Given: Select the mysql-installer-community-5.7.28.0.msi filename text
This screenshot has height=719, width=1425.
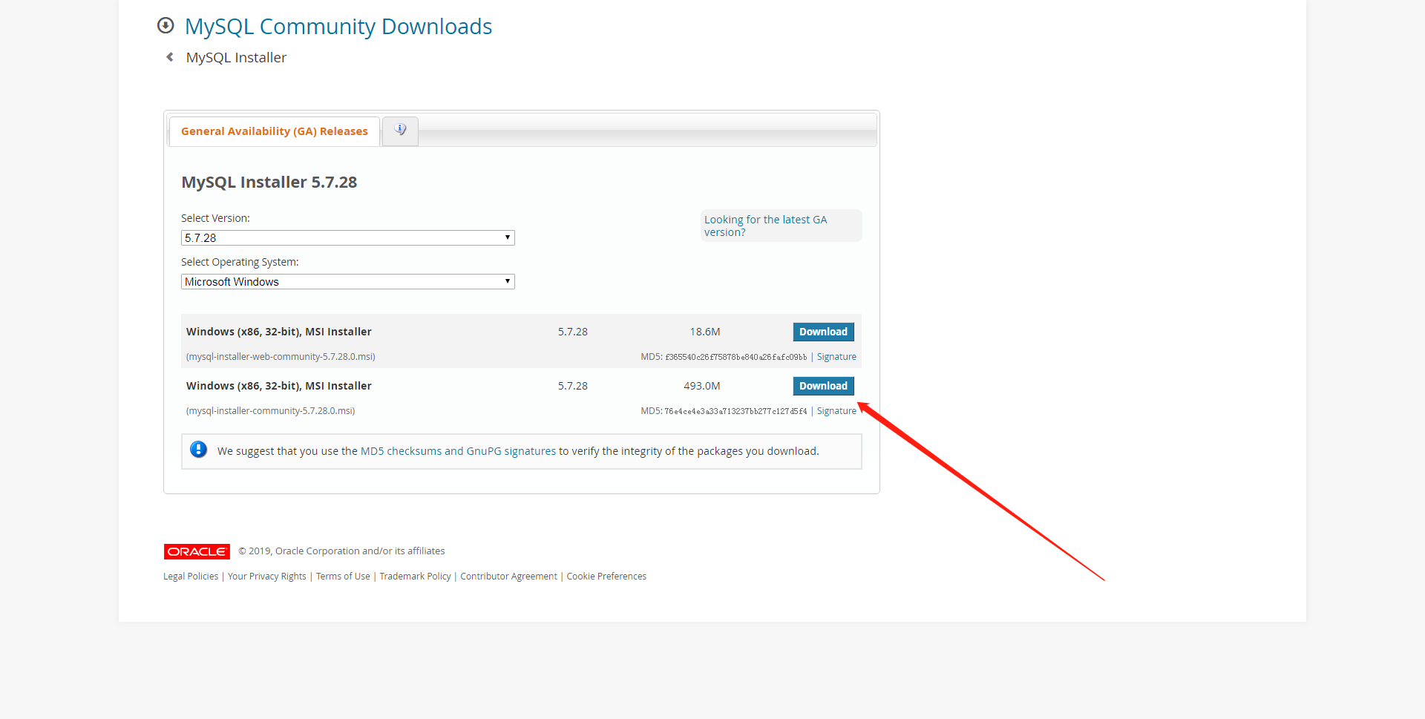Looking at the screenshot, I should point(270,411).
